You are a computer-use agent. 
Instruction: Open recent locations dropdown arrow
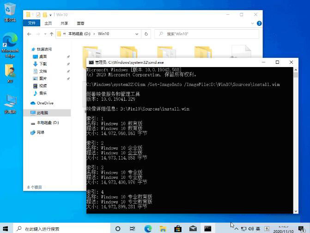pyautogui.click(x=45, y=34)
